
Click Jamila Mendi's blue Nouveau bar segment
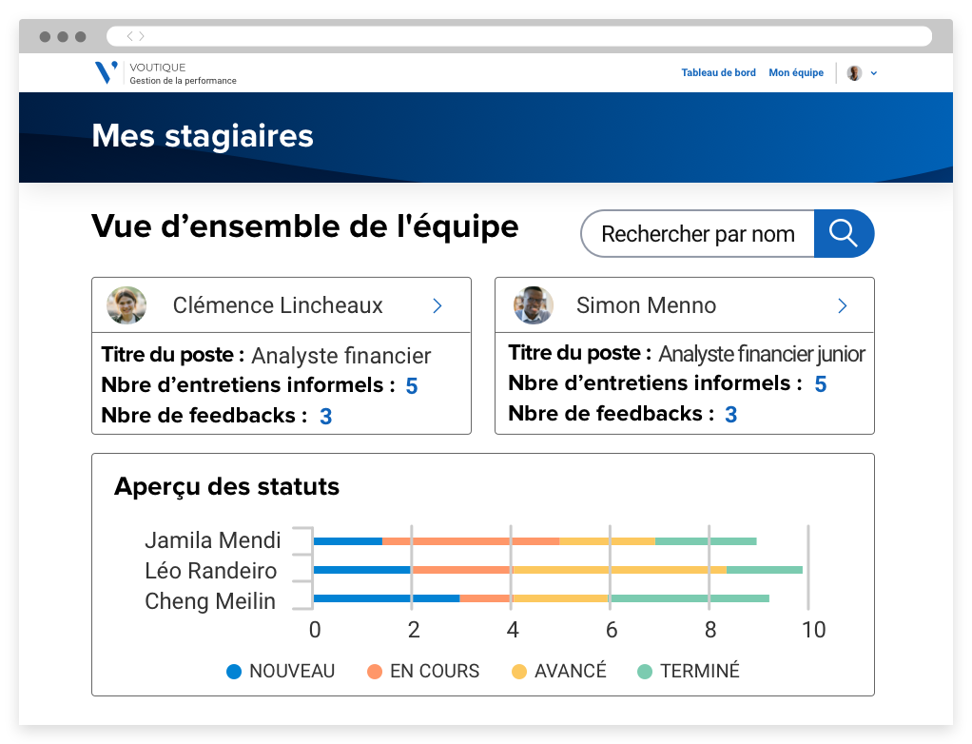[348, 541]
